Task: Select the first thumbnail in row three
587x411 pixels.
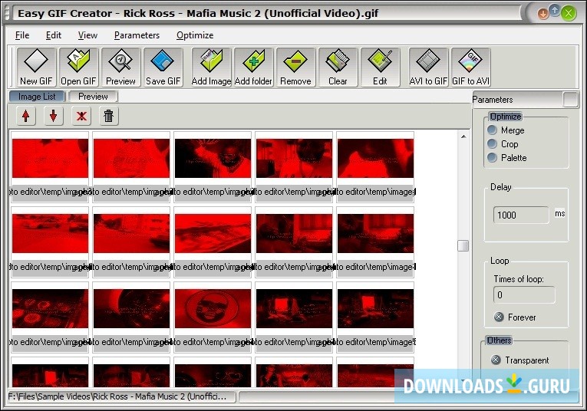Action: 50,308
